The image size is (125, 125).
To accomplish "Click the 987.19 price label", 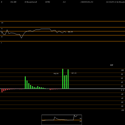I will [74, 73].
